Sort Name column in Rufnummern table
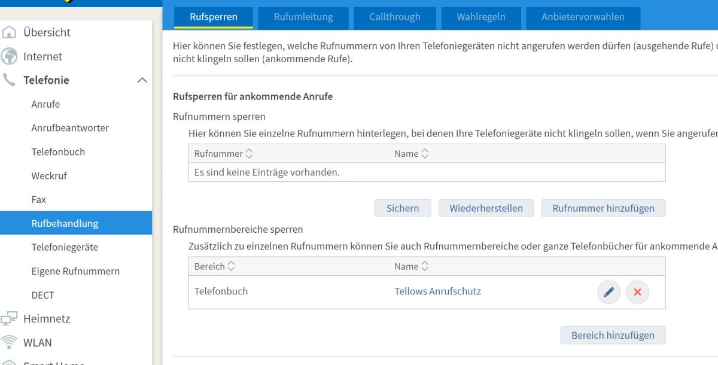 tap(425, 154)
